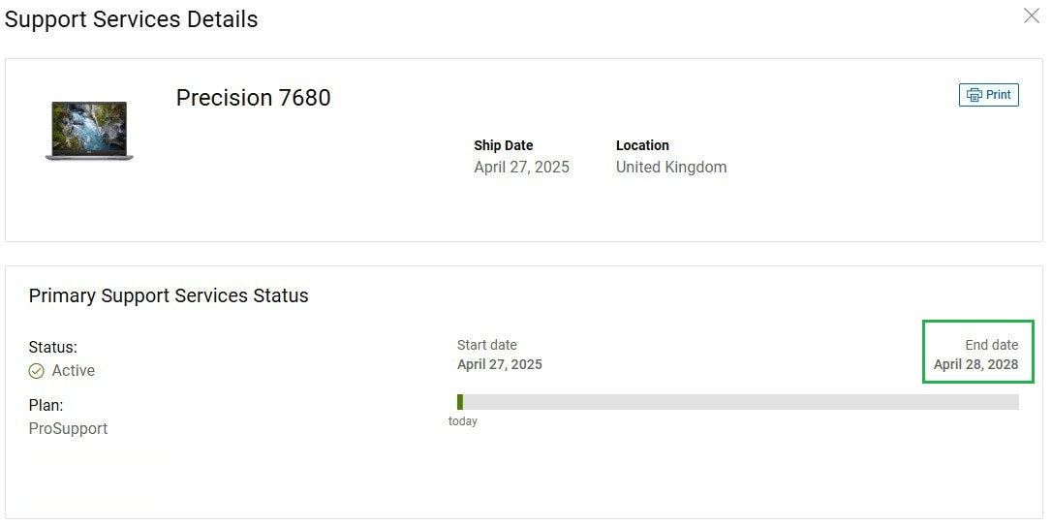Click the Print button
Screen dimensions: 1052x526
point(989,95)
